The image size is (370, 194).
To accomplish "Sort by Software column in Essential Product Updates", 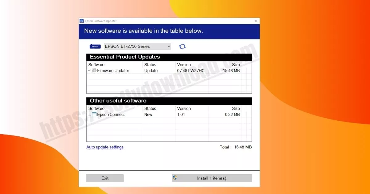I will tap(97, 65).
